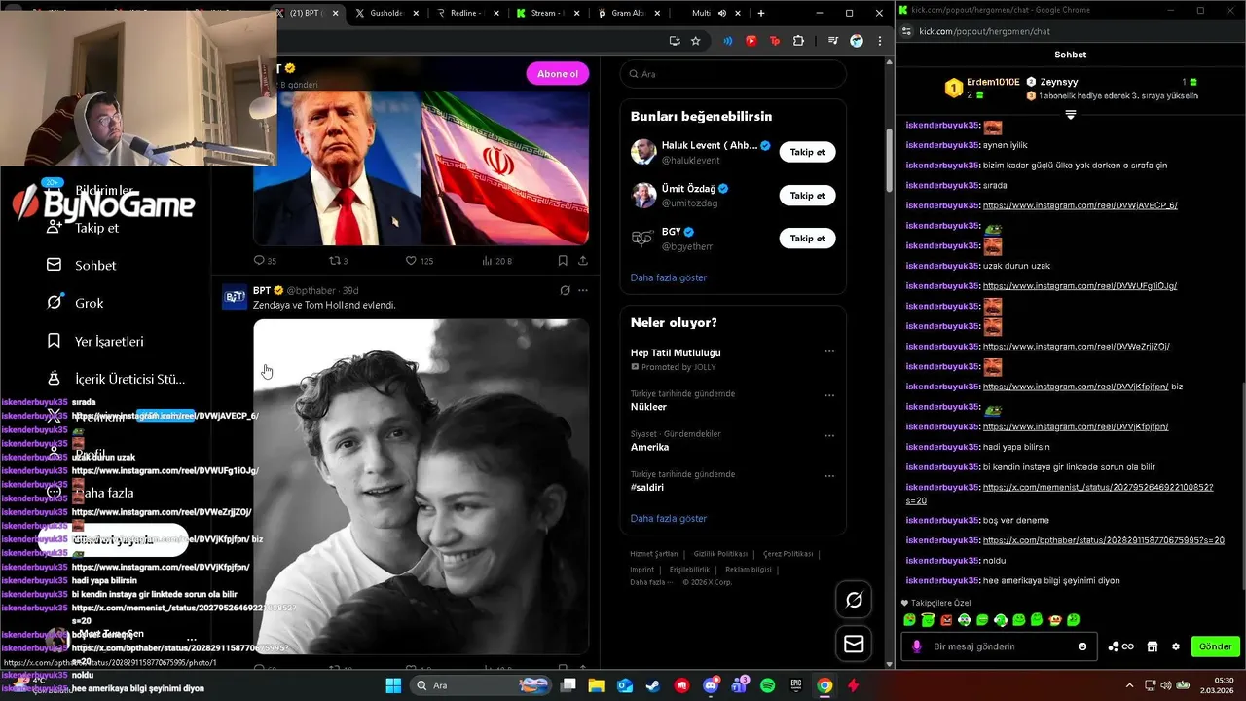Click the Abone ol subscribe button
The width and height of the screenshot is (1246, 701).
[x=558, y=74]
